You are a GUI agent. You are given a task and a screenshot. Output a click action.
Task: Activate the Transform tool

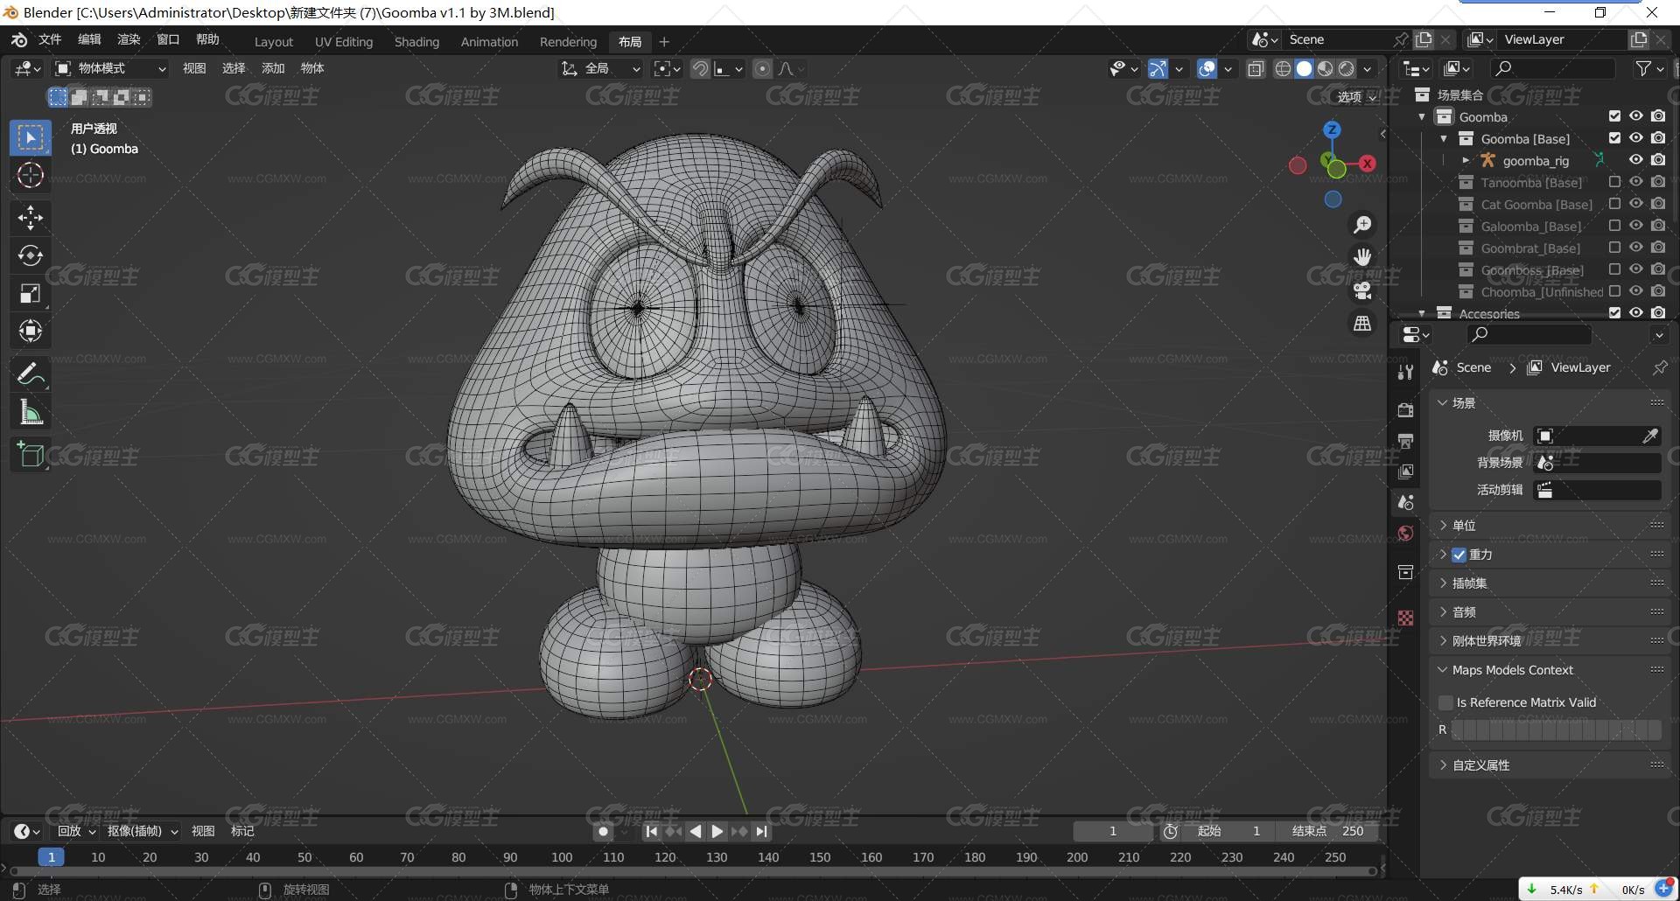[31, 331]
